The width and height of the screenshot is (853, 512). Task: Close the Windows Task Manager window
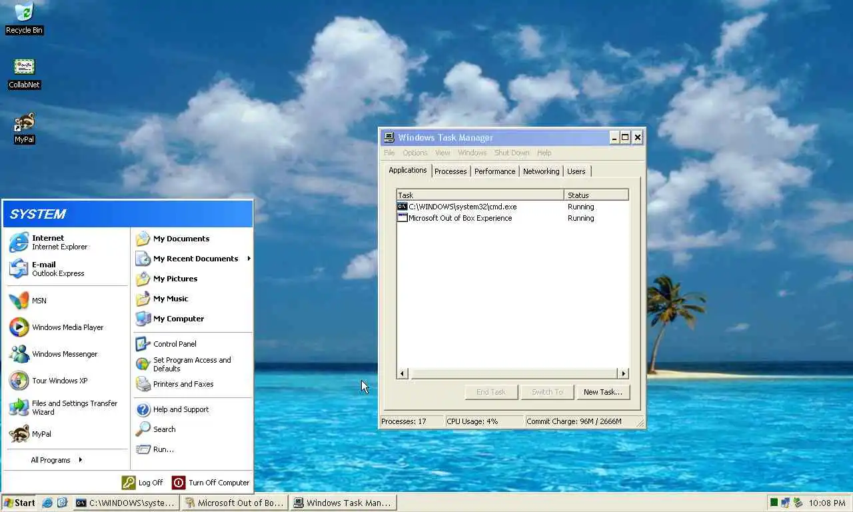tap(637, 137)
